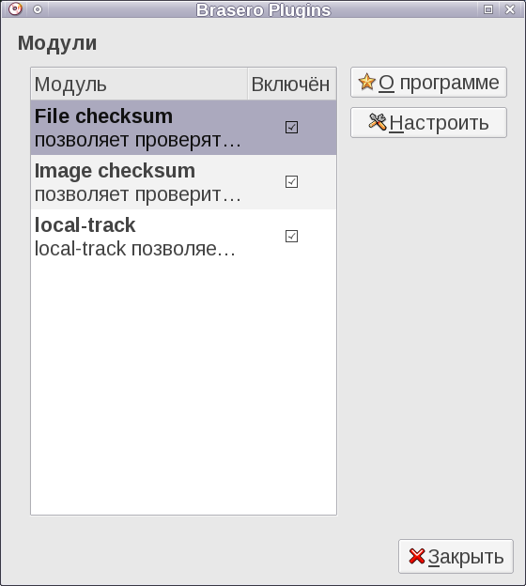The height and width of the screenshot is (586, 526).
Task: Click the Brasero Plugins title text
Action: pyautogui.click(x=264, y=9)
